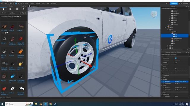Click the green Y-axis move handle arrow

pos(75,39)
